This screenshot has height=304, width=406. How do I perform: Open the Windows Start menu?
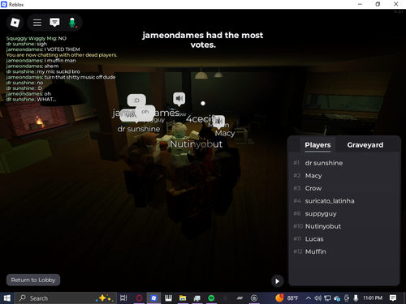(6, 298)
